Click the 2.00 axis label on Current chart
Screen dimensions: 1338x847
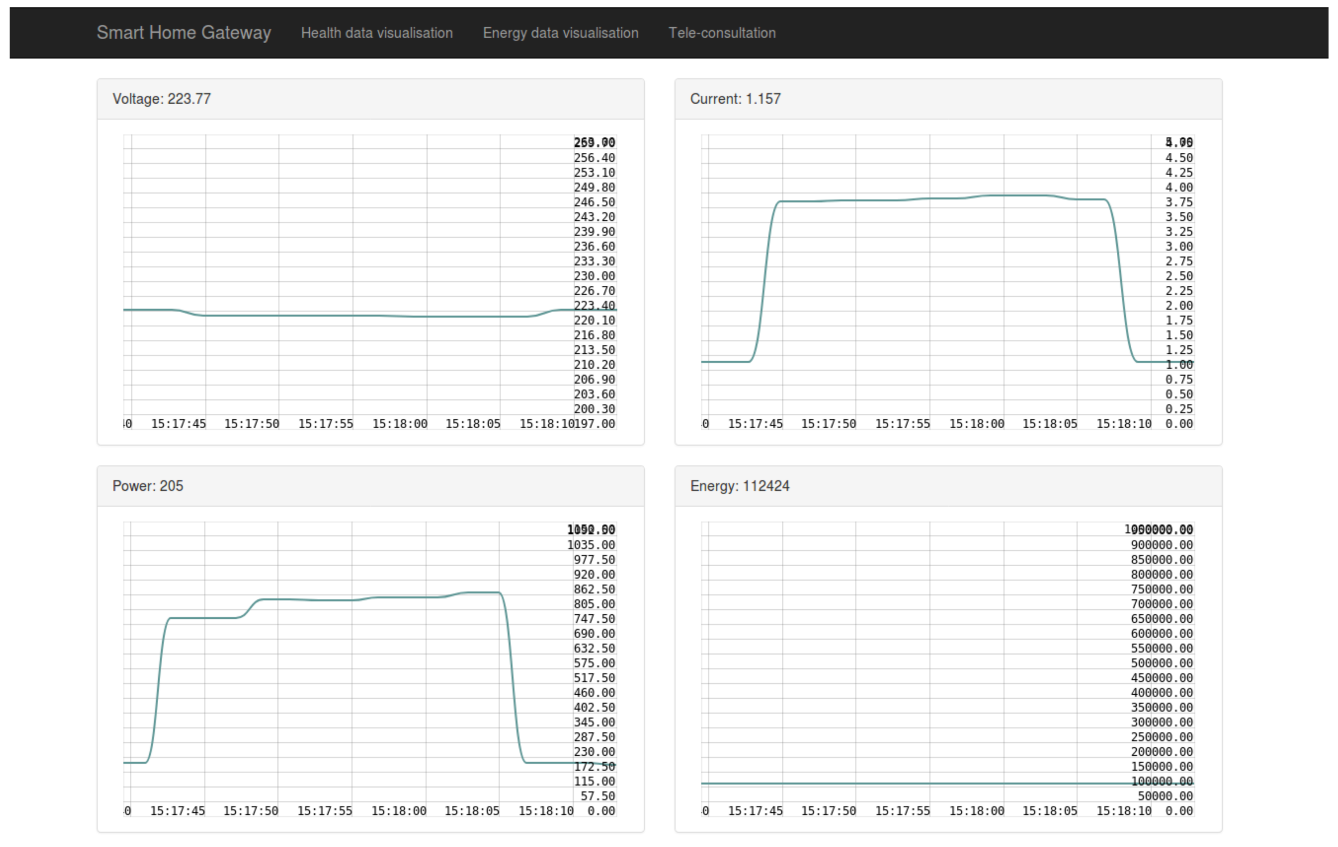coord(1178,306)
